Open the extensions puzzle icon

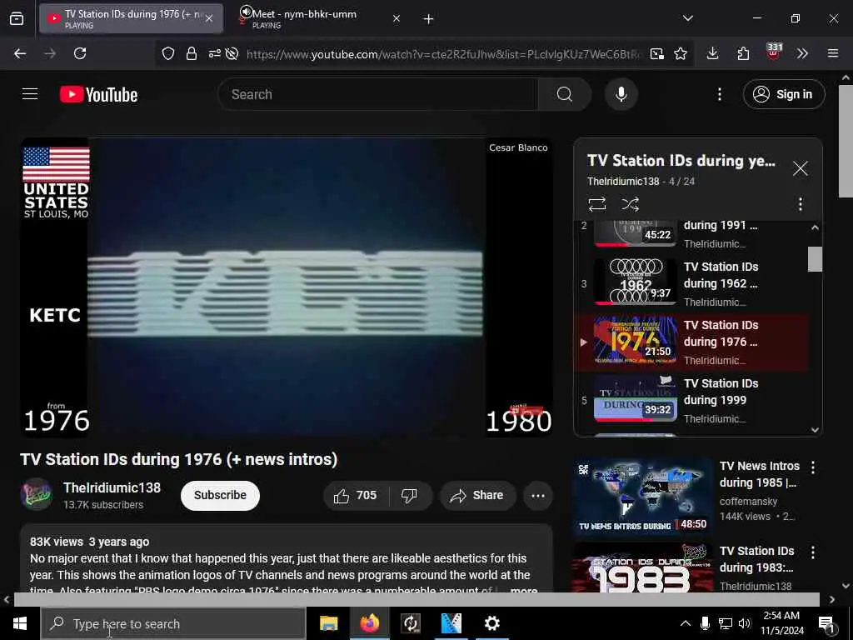click(743, 53)
